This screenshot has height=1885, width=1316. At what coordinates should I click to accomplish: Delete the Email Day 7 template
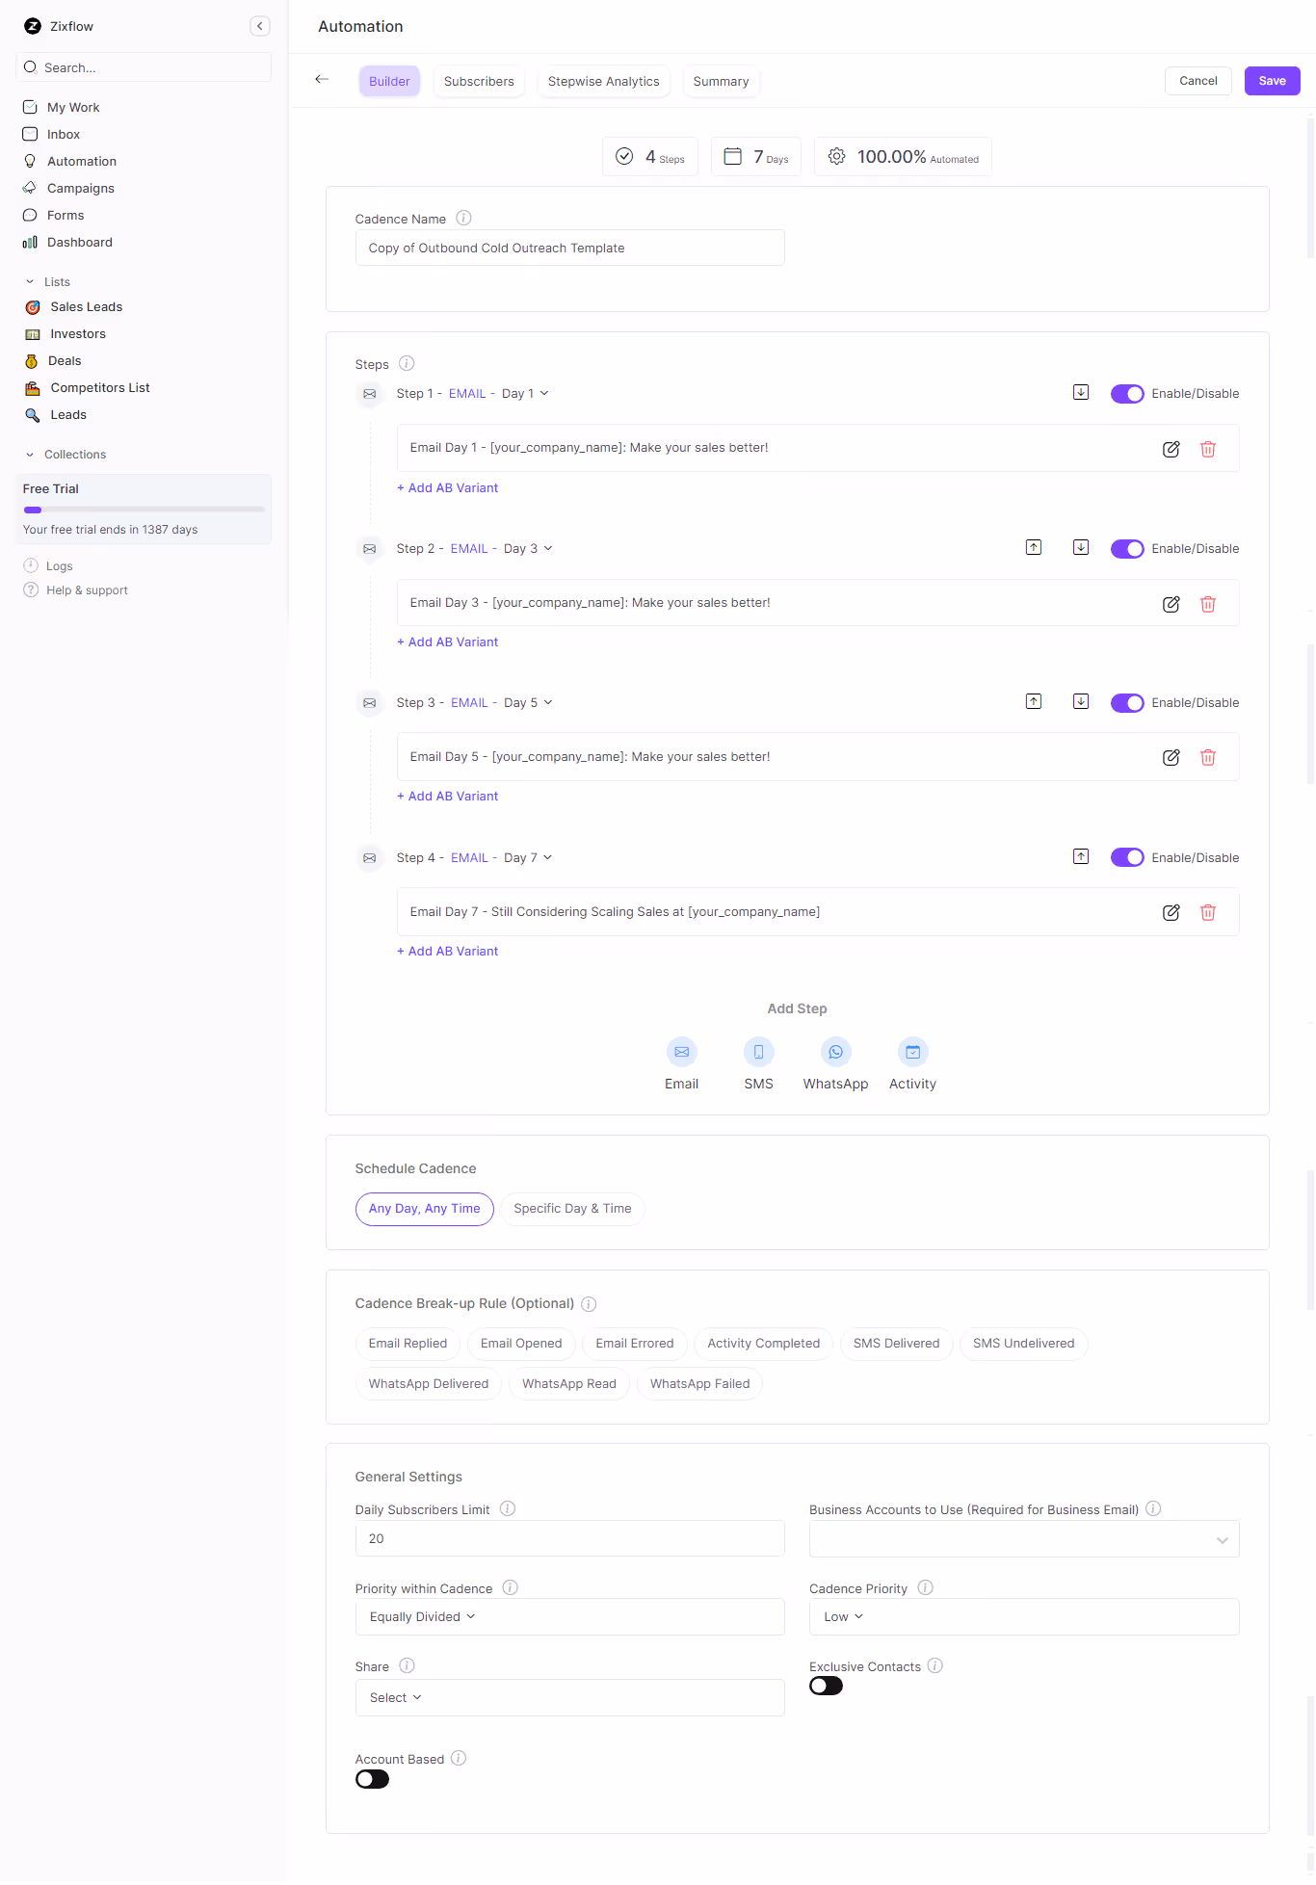[1207, 912]
